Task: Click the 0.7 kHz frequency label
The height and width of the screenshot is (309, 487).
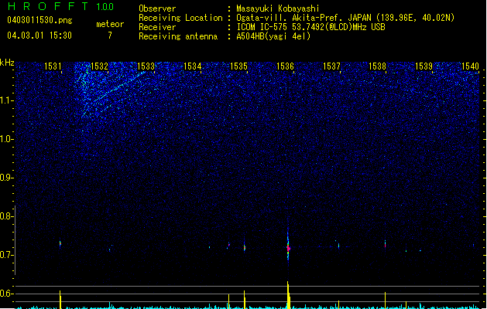Action: [x=7, y=255]
